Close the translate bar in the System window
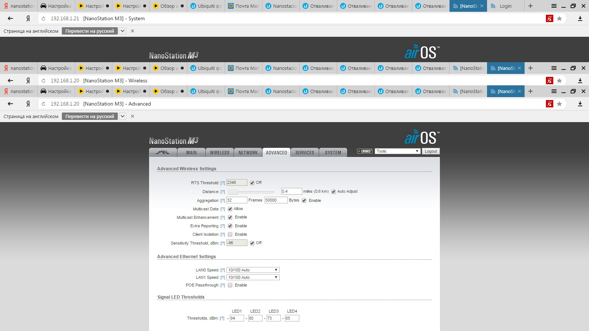589x331 pixels. click(x=133, y=31)
